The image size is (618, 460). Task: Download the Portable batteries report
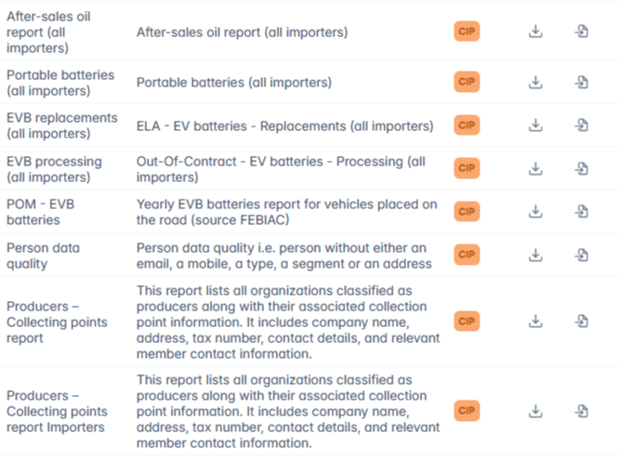[535, 83]
